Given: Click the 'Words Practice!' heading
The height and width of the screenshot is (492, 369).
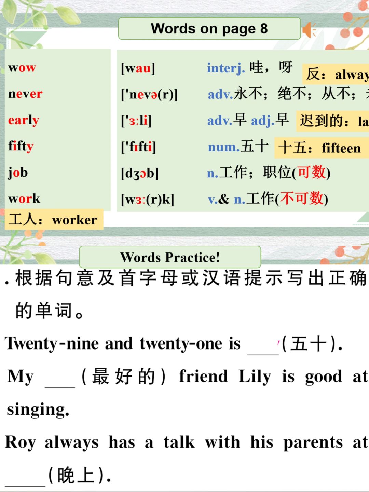Looking at the screenshot, I should (x=170, y=257).
